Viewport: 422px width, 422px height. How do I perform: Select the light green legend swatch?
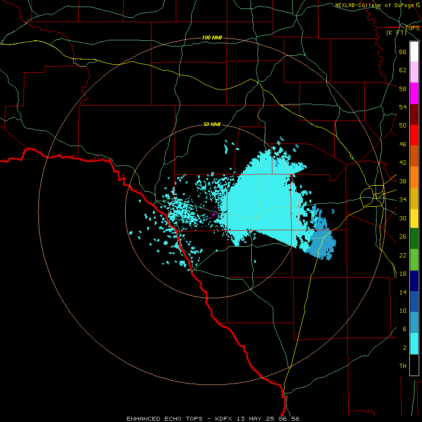tap(414, 260)
